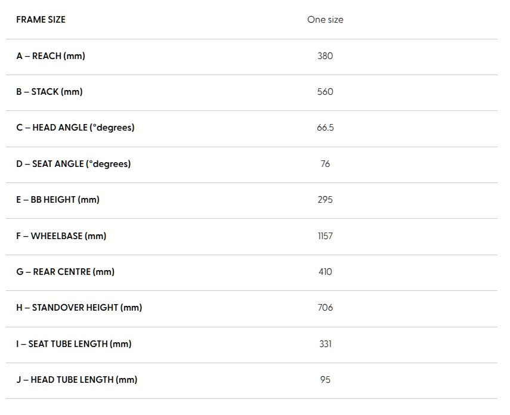Click the E – BB HEIGHT label

(x=58, y=200)
